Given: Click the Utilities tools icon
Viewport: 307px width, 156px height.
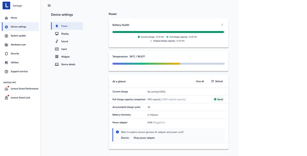Looking at the screenshot, I should pos(6,62).
